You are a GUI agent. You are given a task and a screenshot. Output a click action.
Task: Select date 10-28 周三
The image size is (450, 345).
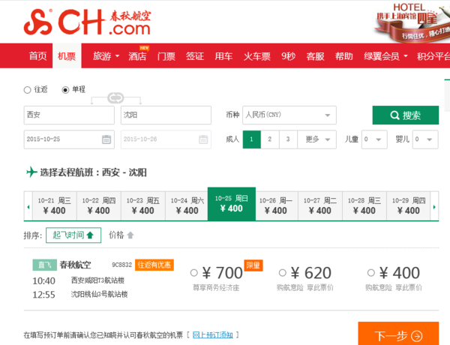coord(364,206)
